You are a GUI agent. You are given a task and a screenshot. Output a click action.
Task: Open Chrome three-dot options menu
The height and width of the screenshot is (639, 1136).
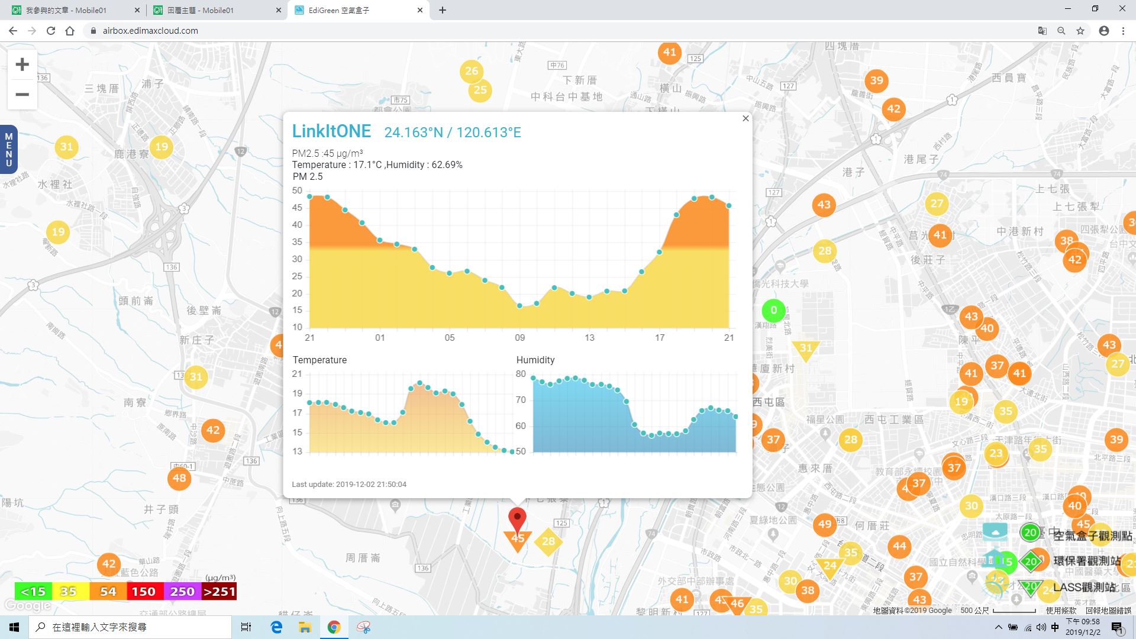[1123, 31]
